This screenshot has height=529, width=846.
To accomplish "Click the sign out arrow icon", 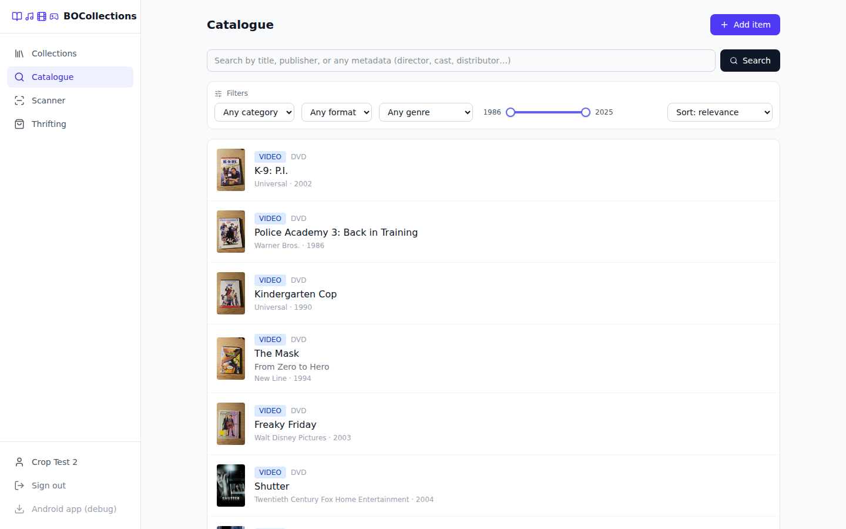I will tap(19, 486).
